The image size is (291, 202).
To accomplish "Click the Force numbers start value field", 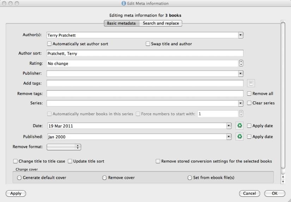I will (x=218, y=114).
